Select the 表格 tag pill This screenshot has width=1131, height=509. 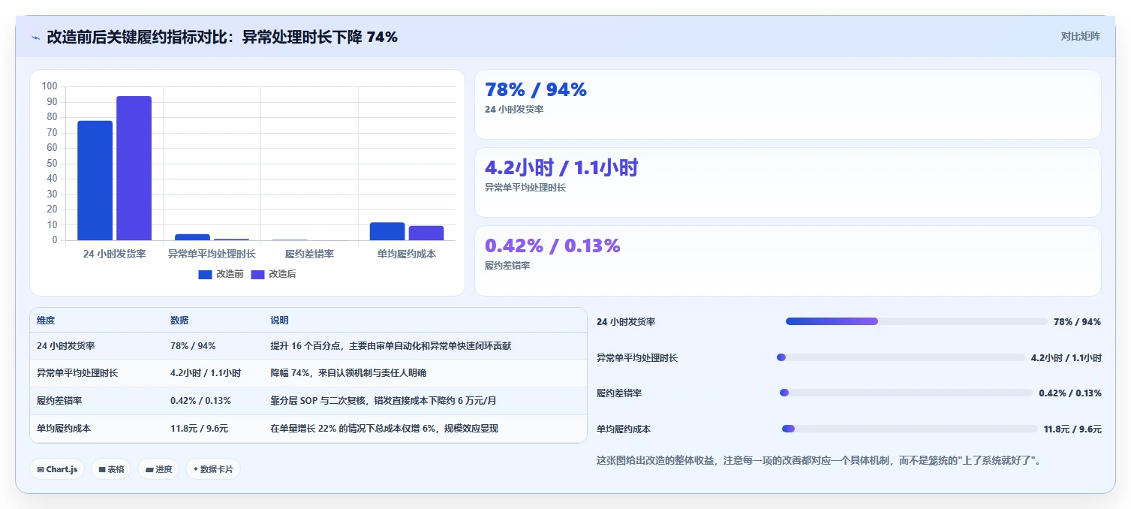[111, 469]
